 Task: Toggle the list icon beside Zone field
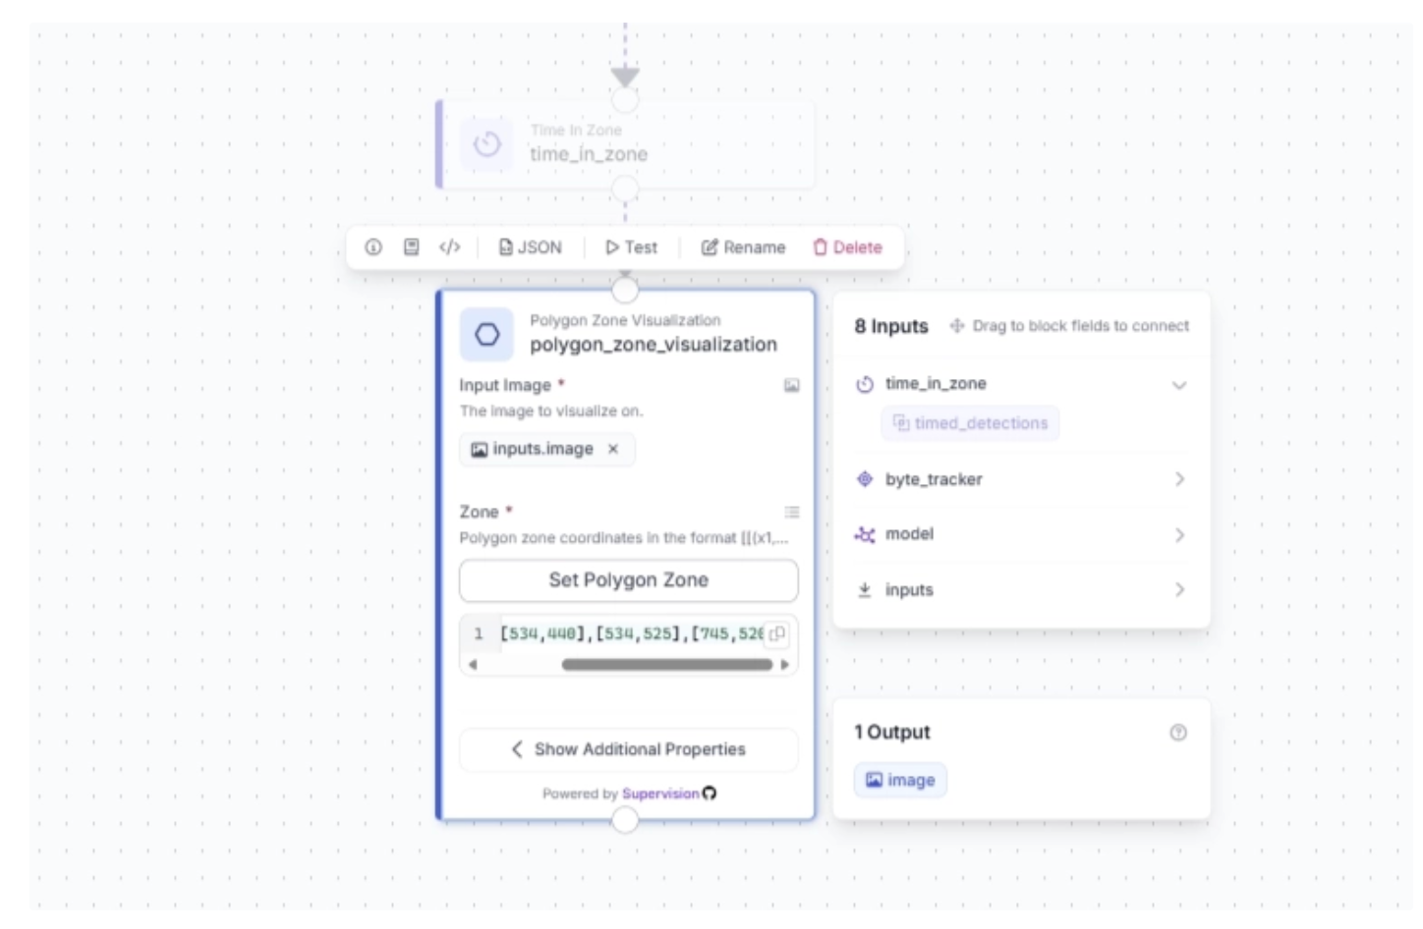791,512
